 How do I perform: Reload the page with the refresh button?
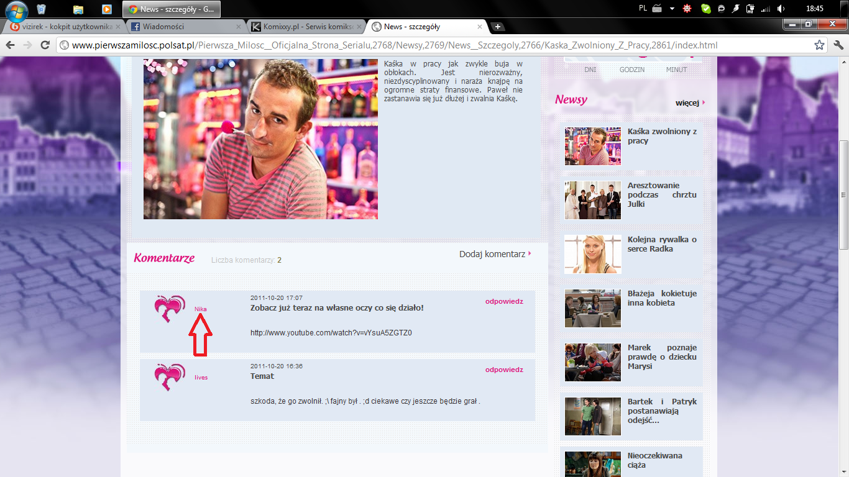(x=45, y=45)
